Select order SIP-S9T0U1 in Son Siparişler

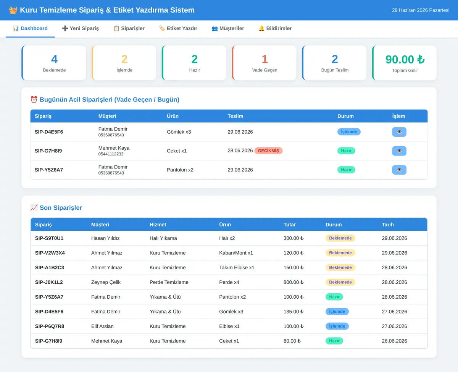(49, 238)
